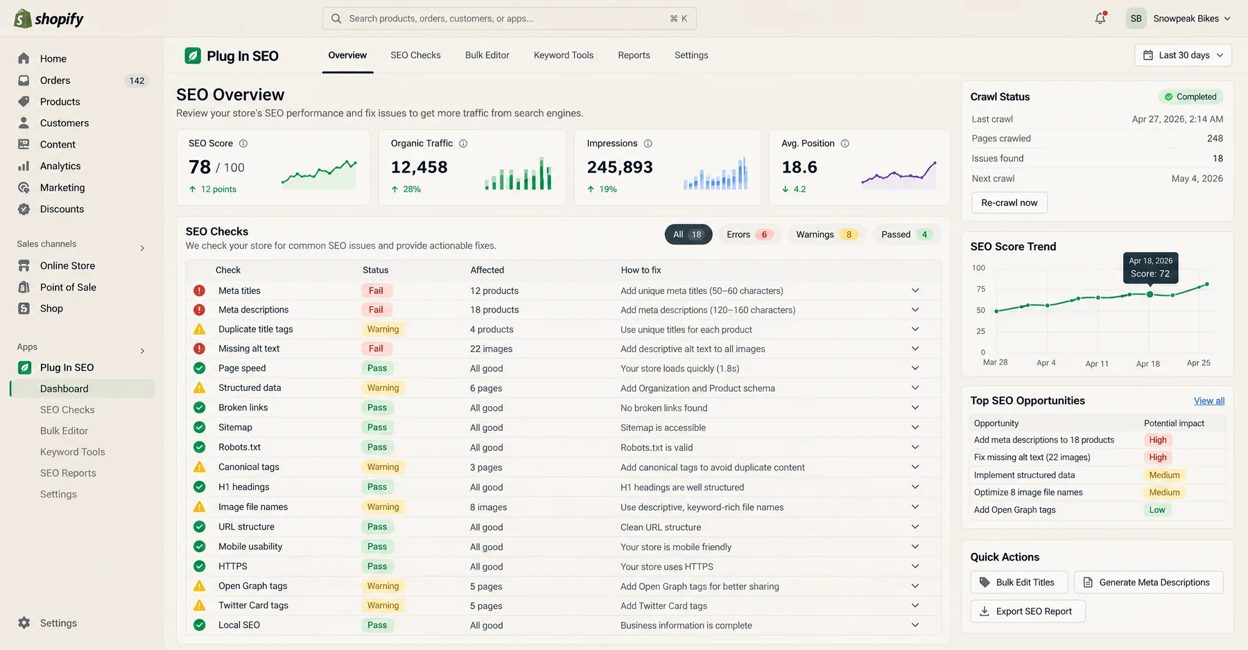Switch to the SEO Checks tab

[x=415, y=55]
